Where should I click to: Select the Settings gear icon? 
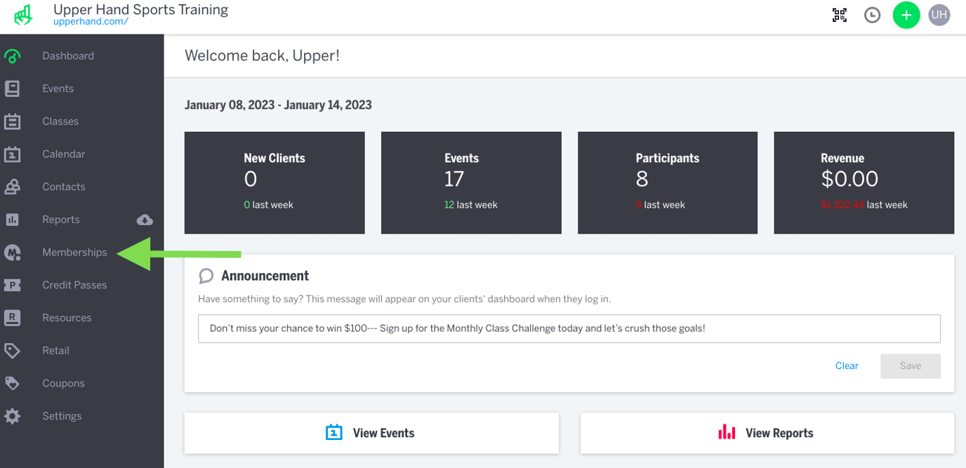click(13, 416)
